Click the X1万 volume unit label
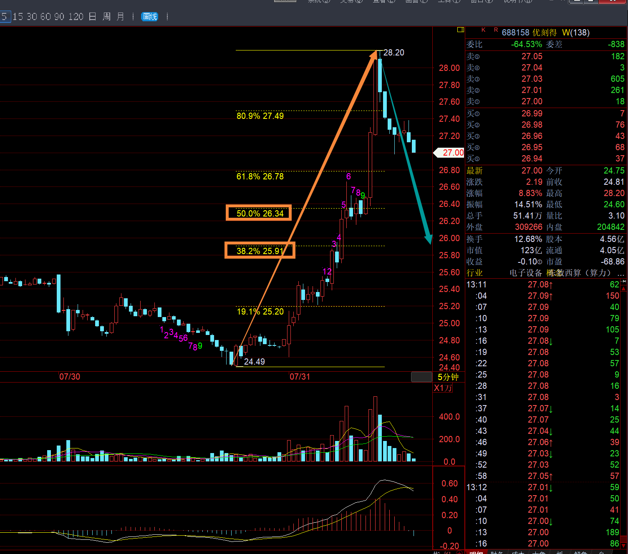Screen dimensions: 628x554 click(443, 388)
